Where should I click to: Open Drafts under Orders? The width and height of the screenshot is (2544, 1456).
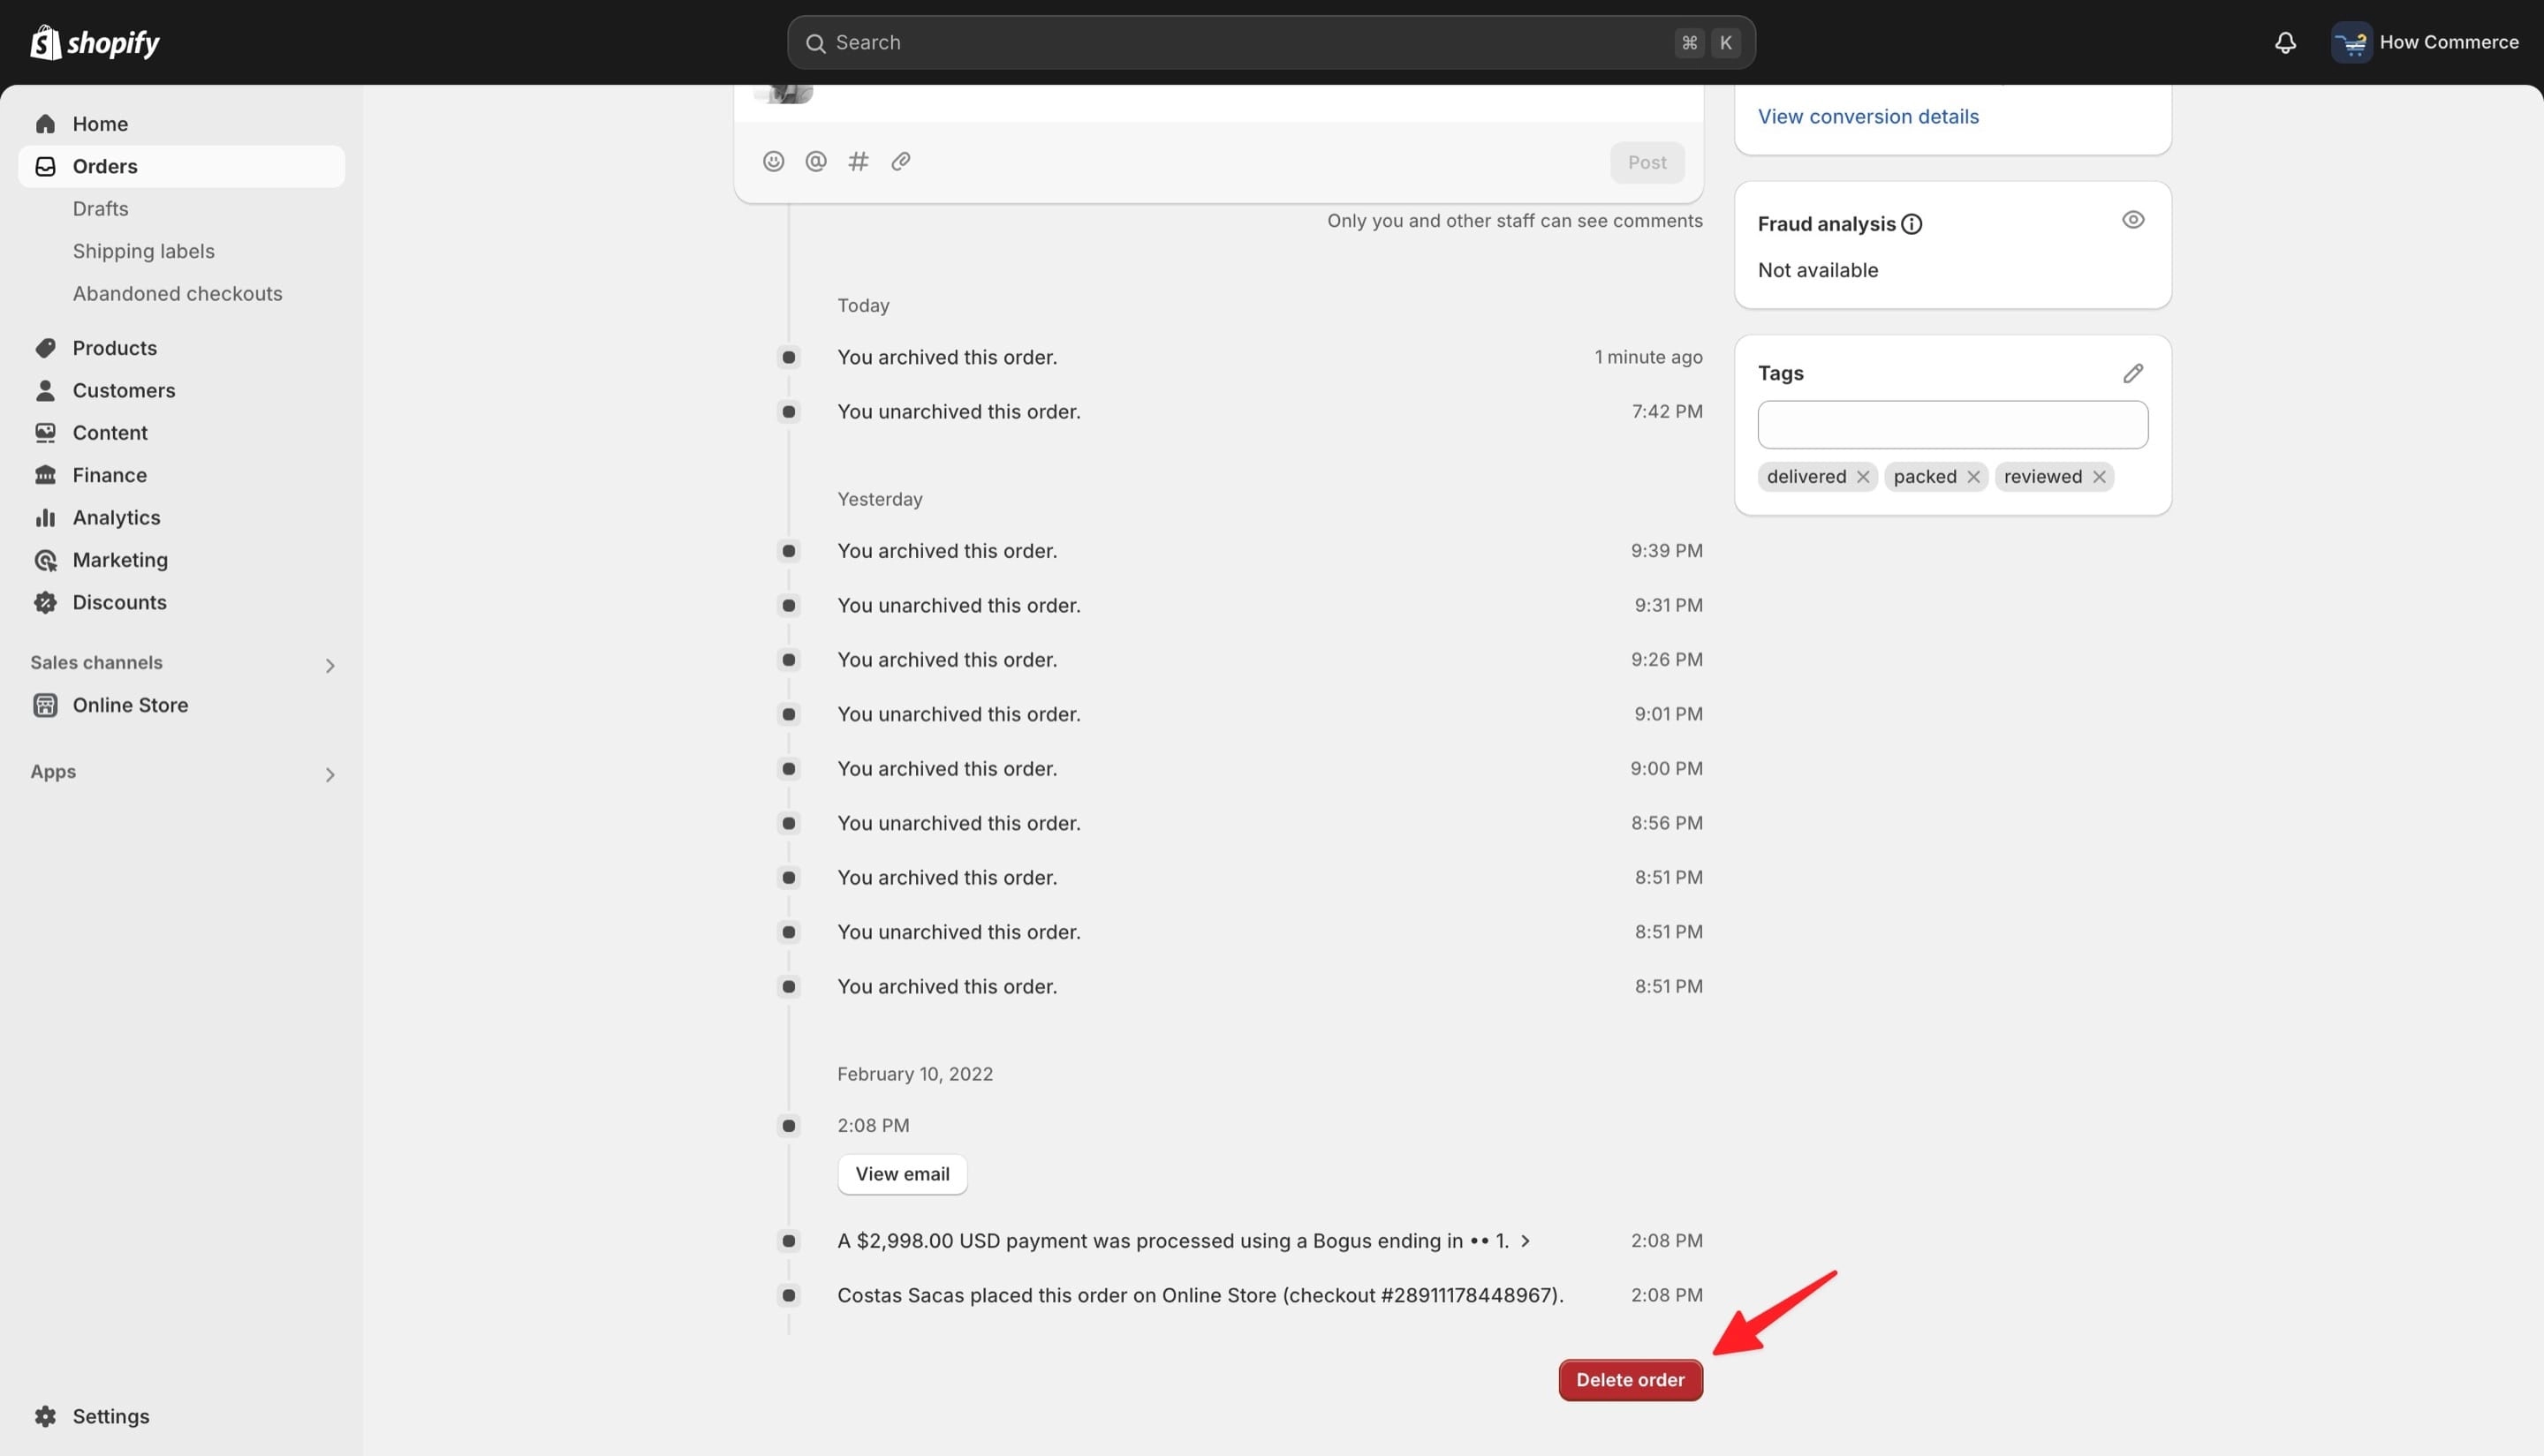click(x=100, y=208)
